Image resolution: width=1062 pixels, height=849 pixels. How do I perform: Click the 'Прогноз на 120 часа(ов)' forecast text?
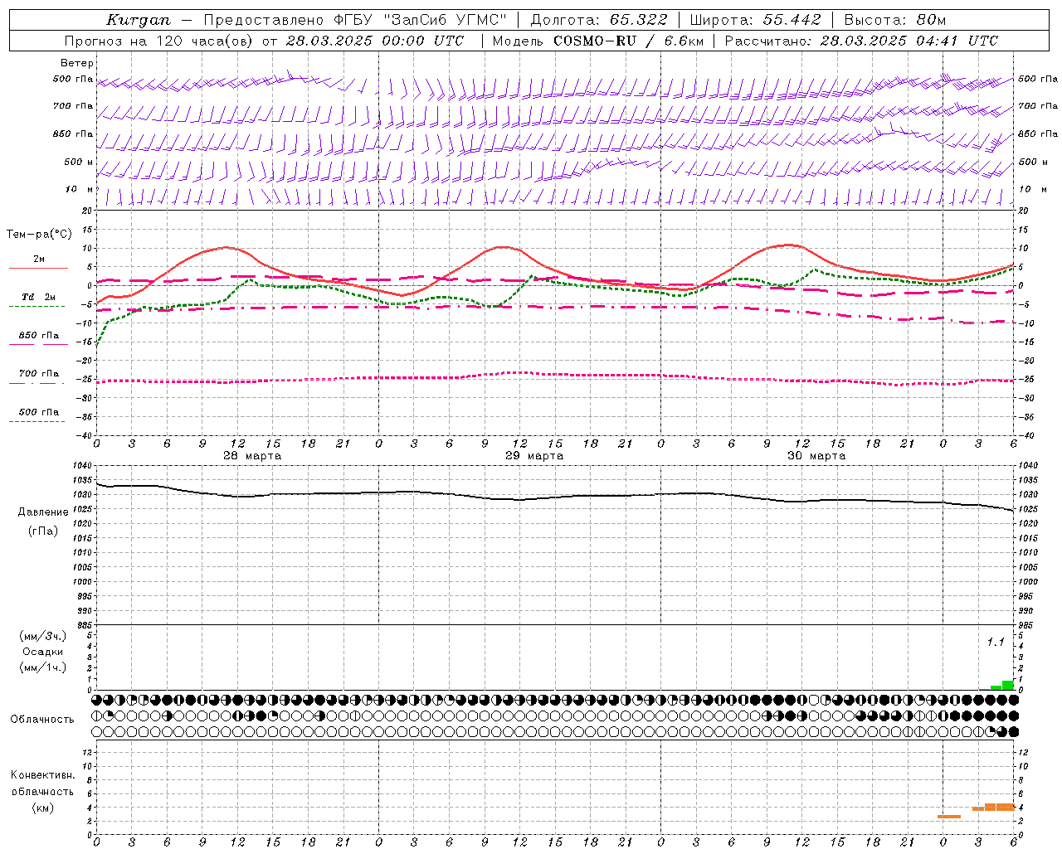(x=158, y=41)
